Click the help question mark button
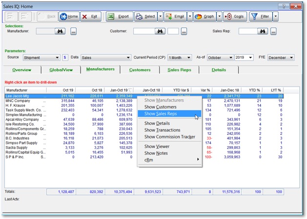This screenshot has width=307, height=219. pyautogui.click(x=284, y=6)
